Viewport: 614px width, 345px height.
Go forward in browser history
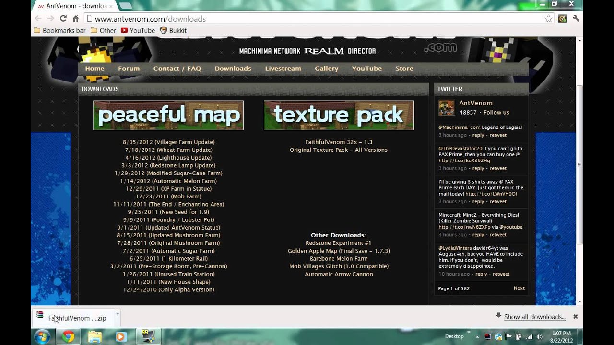(50, 19)
